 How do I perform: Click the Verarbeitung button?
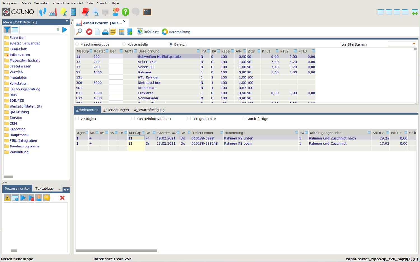tap(176, 32)
